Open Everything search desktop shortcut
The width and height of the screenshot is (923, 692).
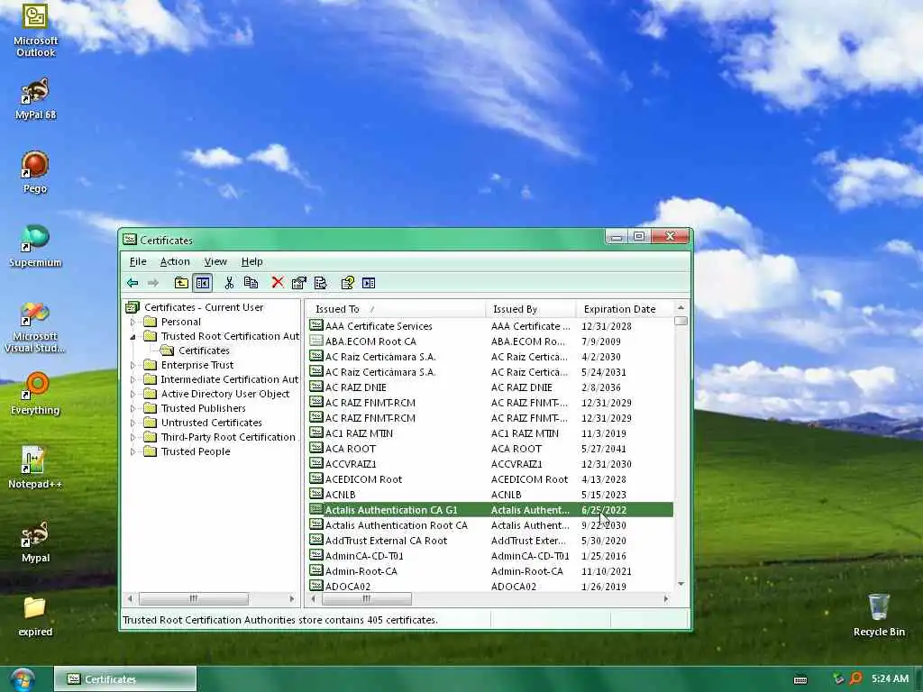[35, 395]
